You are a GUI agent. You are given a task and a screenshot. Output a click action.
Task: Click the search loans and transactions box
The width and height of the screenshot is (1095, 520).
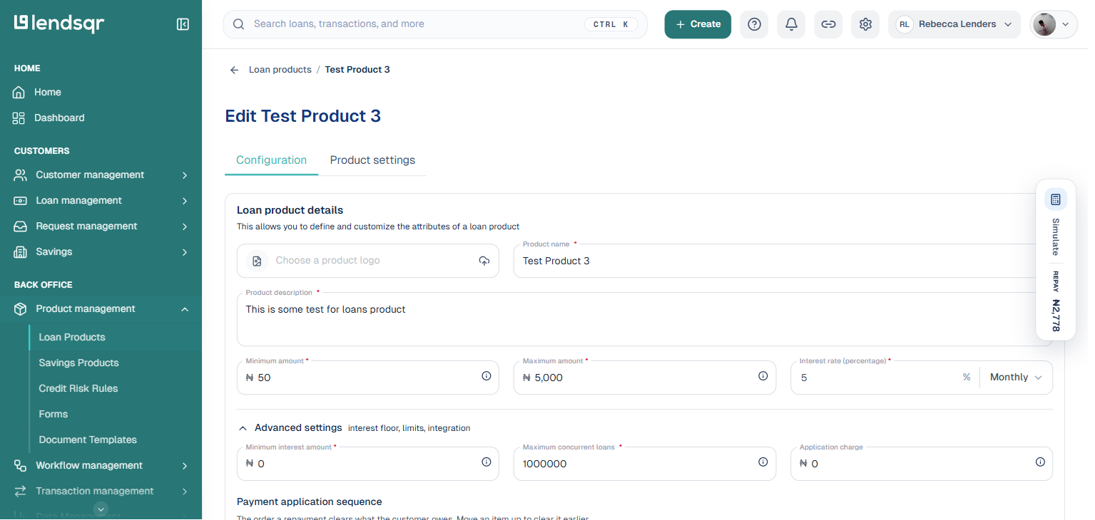click(x=435, y=24)
